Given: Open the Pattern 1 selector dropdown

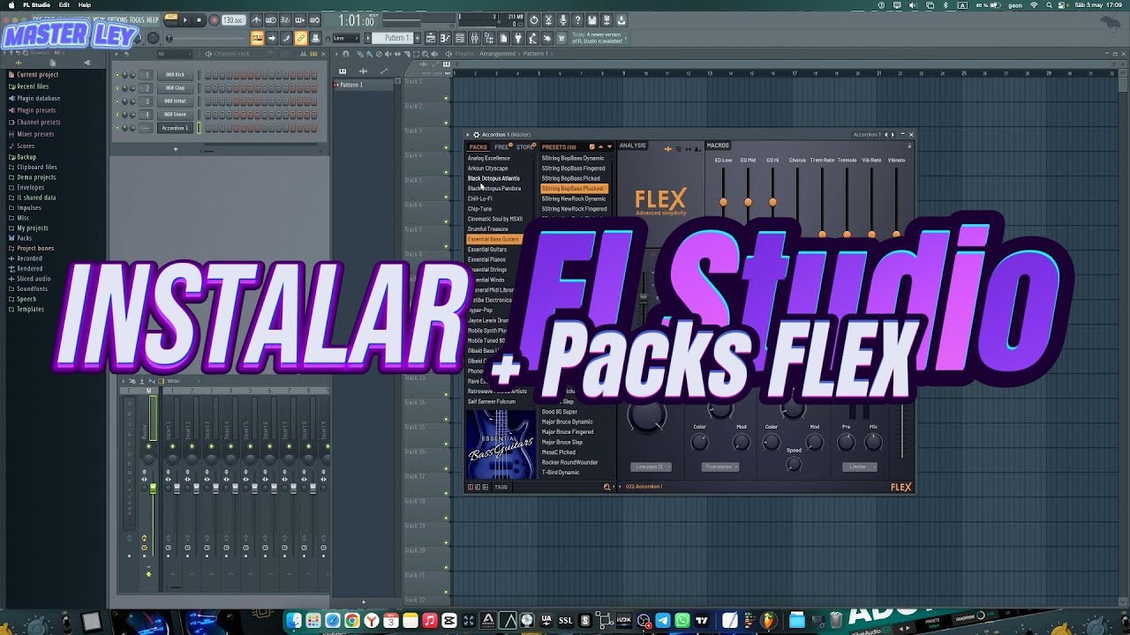Looking at the screenshot, I should [x=394, y=38].
